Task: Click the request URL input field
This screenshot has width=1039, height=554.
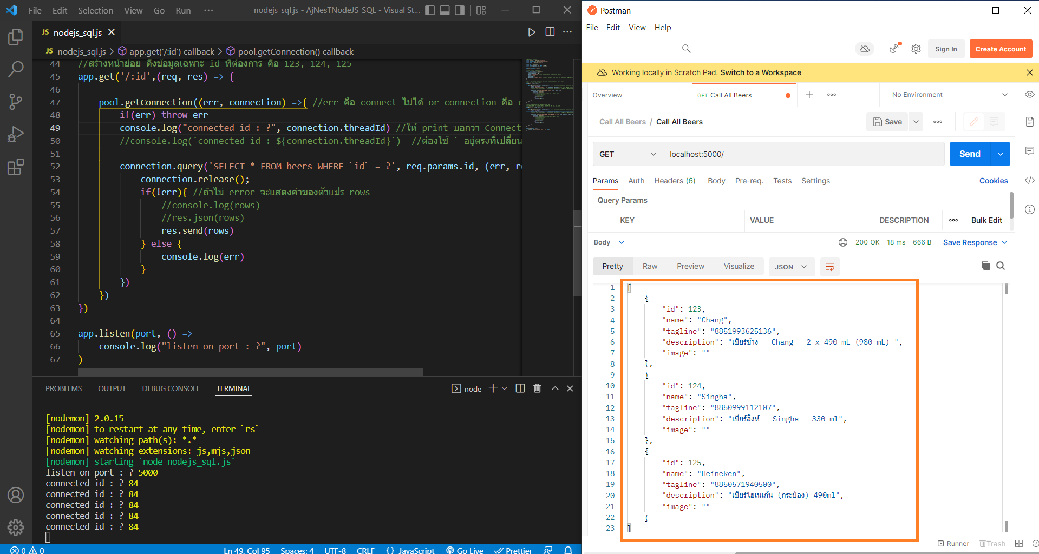Action: tap(803, 154)
